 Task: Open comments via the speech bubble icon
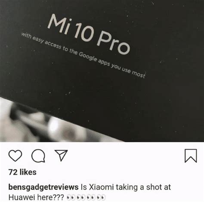point(38,156)
